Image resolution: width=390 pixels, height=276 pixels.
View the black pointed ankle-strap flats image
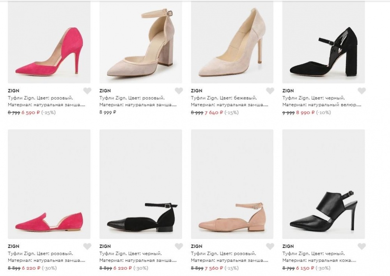(141, 184)
